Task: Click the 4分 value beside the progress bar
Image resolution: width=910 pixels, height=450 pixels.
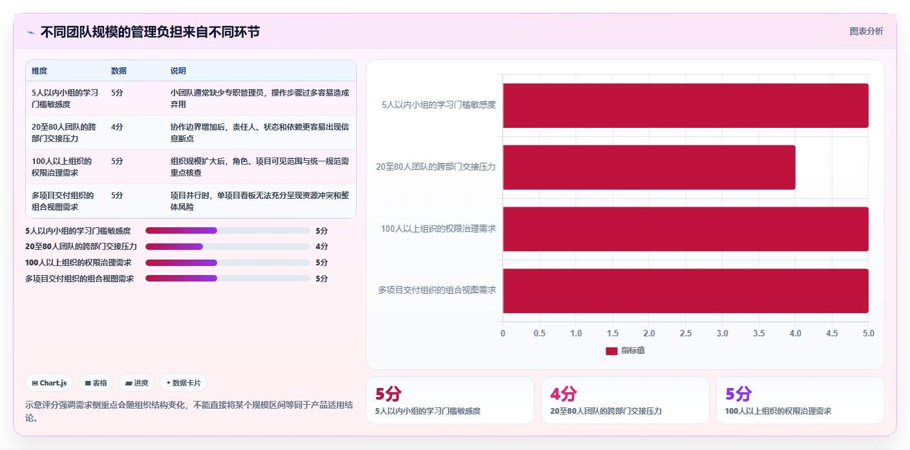Action: tap(322, 247)
